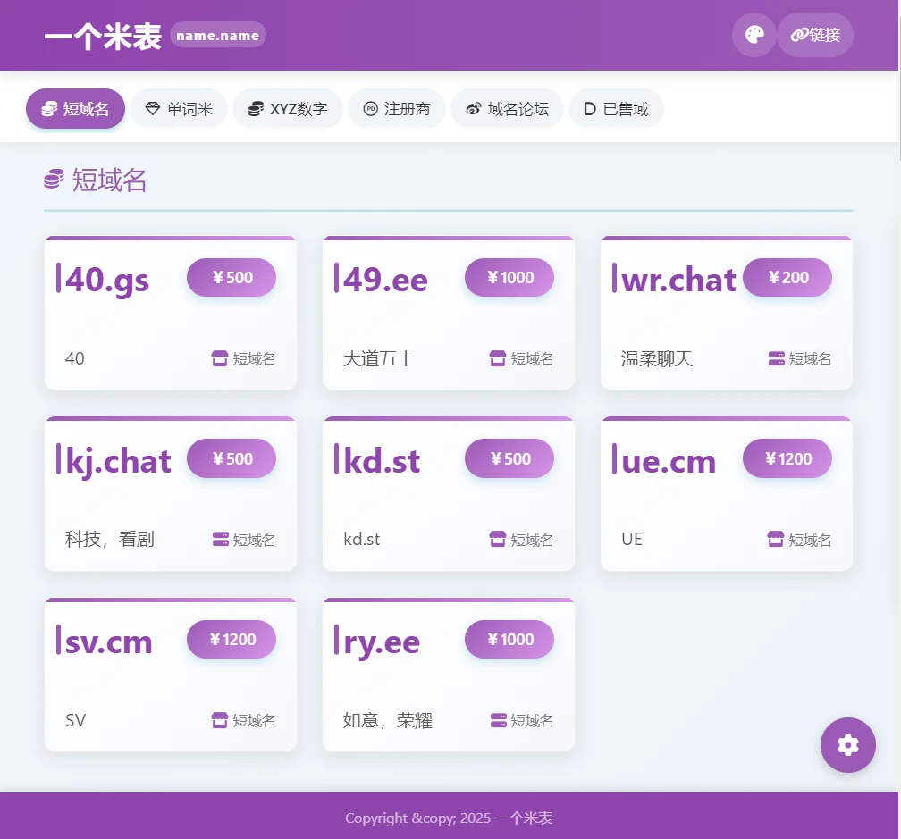Viewport: 901px width, 839px height.
Task: Show the 已售域 sold domains tab
Action: 616,109
